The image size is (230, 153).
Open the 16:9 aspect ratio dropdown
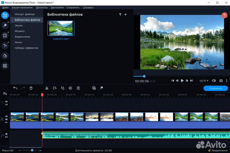click(x=203, y=81)
